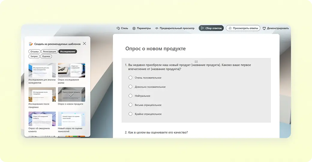Switch to the Регистрация template category

tap(49, 52)
